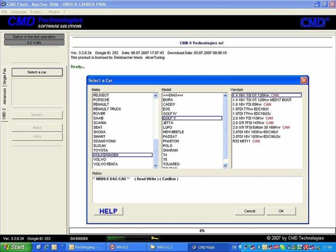Switch to the Advanced side tab

point(5,97)
